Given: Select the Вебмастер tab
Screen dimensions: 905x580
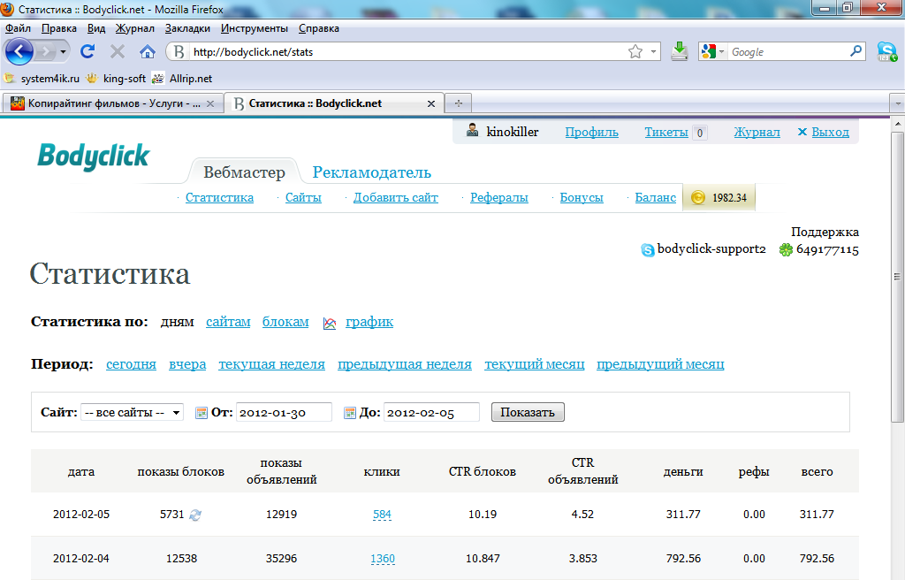Looking at the screenshot, I should click(244, 172).
